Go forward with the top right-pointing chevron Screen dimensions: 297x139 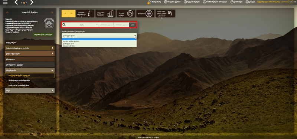click(x=32, y=2)
